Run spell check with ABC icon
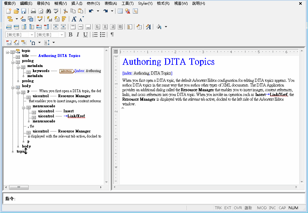Viewport: 308px width, 213px height. pos(56,11)
